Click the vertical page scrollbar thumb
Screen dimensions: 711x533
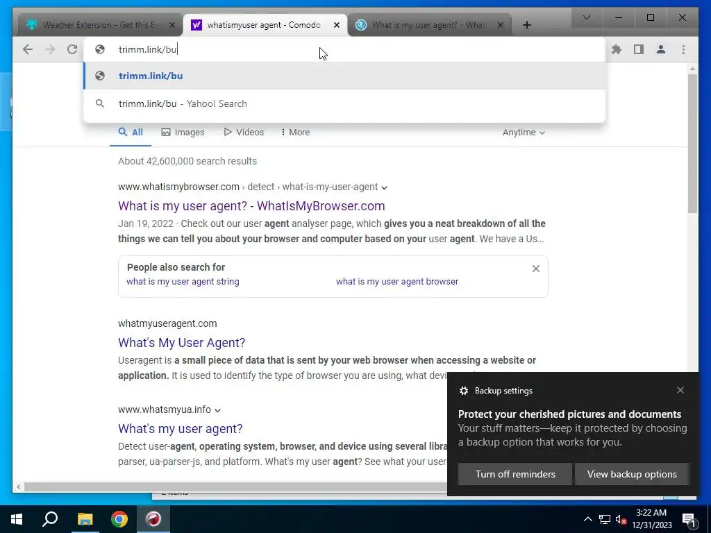pos(692,143)
